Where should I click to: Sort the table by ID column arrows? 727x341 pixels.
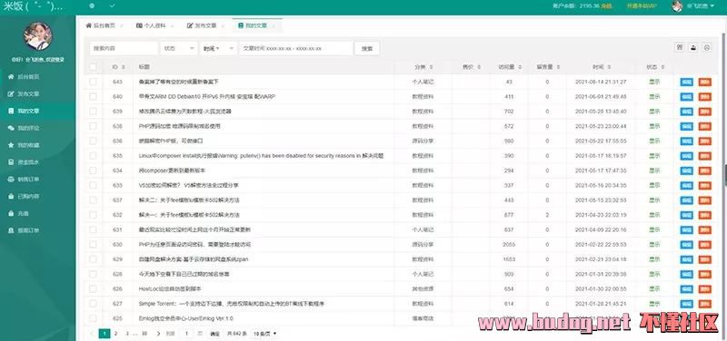pos(123,67)
